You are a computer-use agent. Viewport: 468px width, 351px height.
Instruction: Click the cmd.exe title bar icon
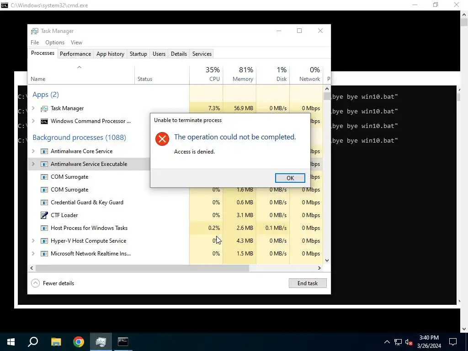point(5,5)
